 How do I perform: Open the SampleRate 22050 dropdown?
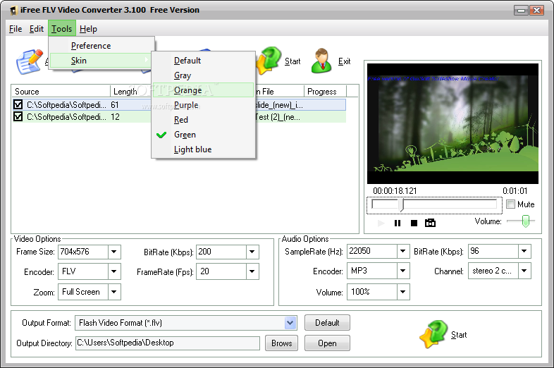coord(403,252)
